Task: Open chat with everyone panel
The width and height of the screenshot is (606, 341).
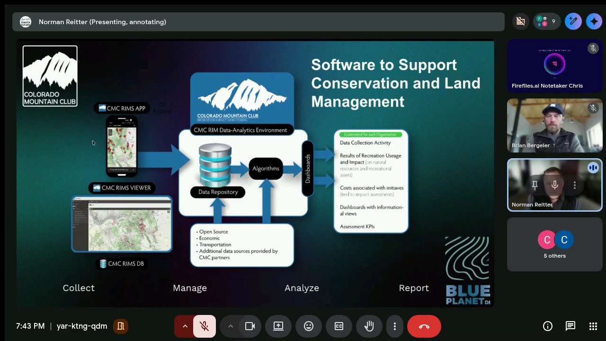Action: 570,326
